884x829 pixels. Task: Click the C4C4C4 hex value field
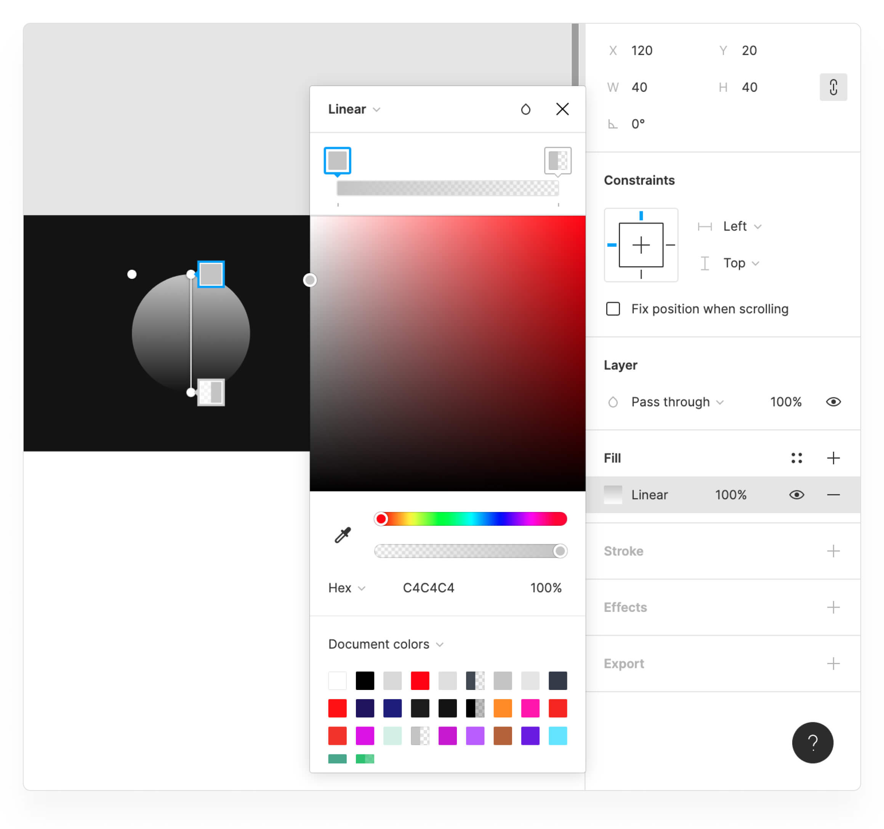pyautogui.click(x=428, y=587)
